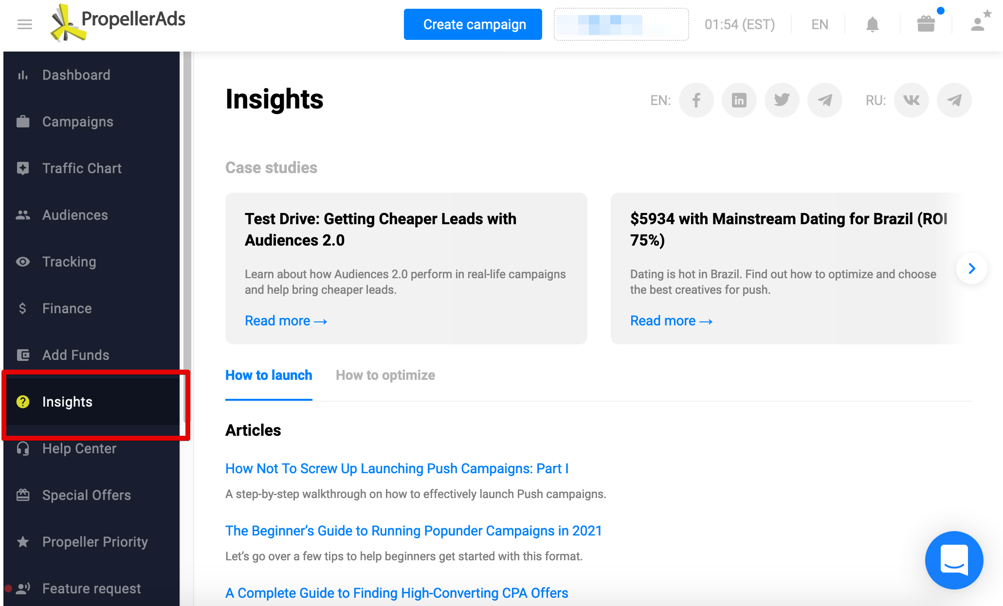The width and height of the screenshot is (1003, 606).
Task: Click the sidebar vertical scrollbar
Action: [x=187, y=236]
